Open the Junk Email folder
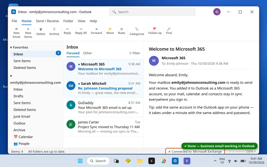Image resolution: width=267 pixels, height=167 pixels. (x=35, y=117)
